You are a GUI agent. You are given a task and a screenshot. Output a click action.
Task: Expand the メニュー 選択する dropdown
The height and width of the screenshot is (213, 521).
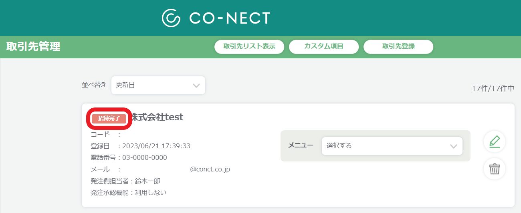point(392,146)
